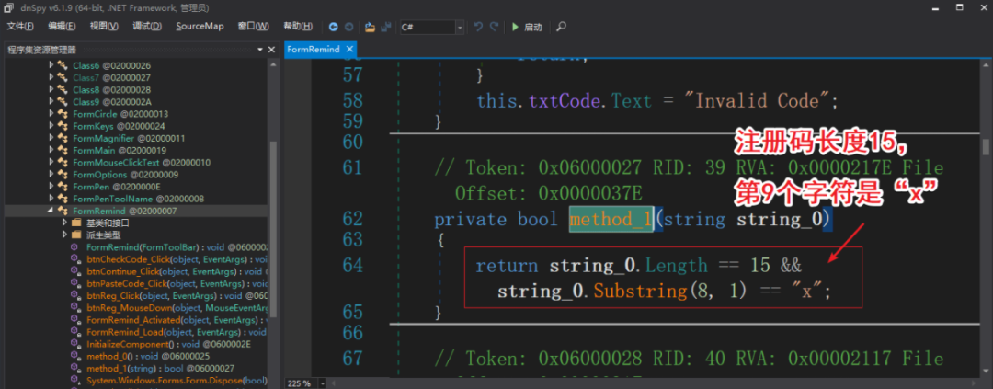Open the 225 % zoom dropdown
The width and height of the screenshot is (993, 389).
[x=321, y=383]
